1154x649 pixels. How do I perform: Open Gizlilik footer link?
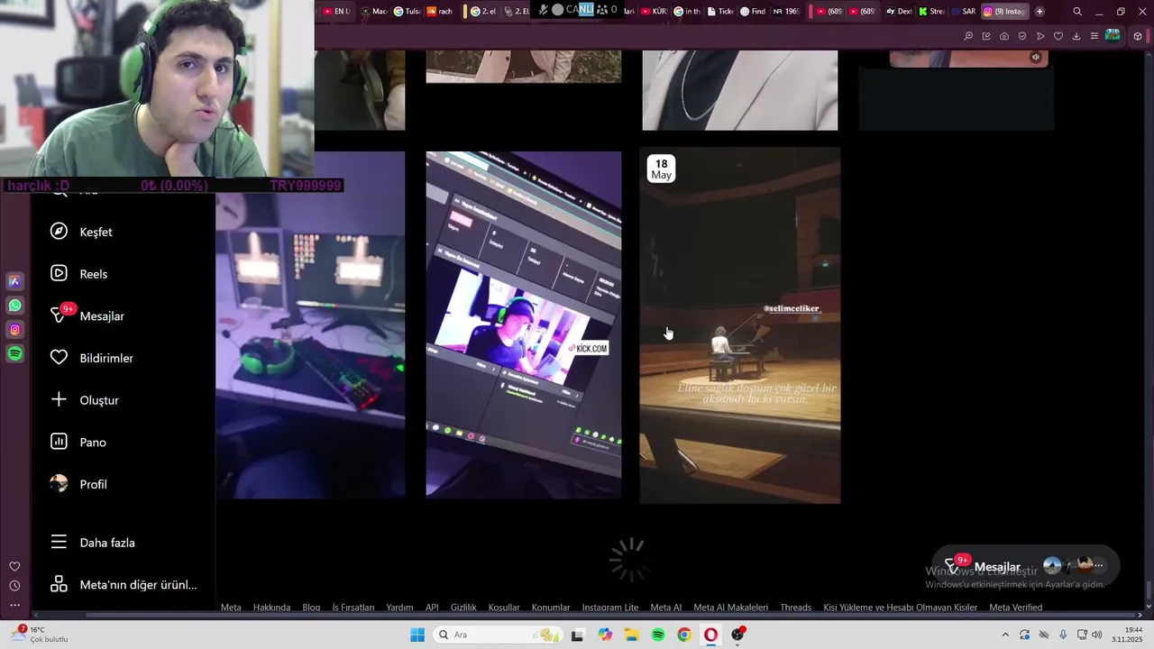click(x=463, y=608)
